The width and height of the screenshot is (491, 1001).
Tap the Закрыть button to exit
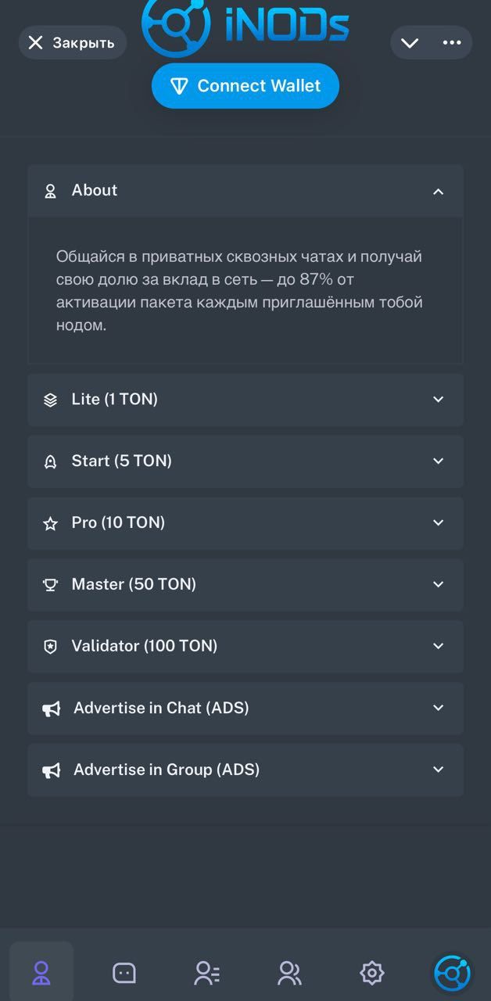pyautogui.click(x=72, y=43)
